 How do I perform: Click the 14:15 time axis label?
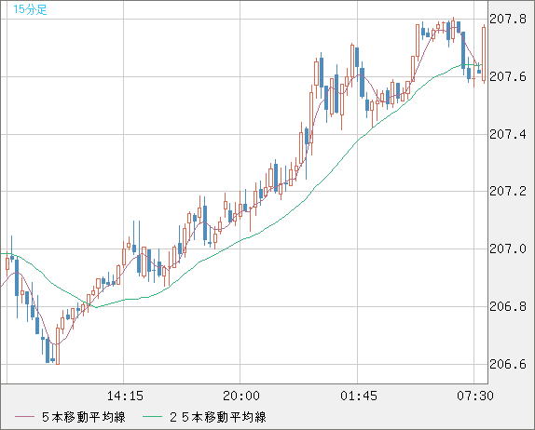[125, 396]
